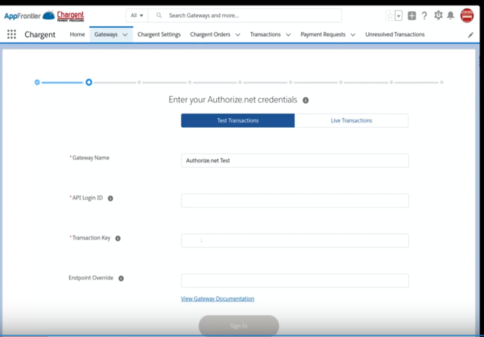Open View Gateway Documentation link
The height and width of the screenshot is (337, 484).
tap(217, 299)
